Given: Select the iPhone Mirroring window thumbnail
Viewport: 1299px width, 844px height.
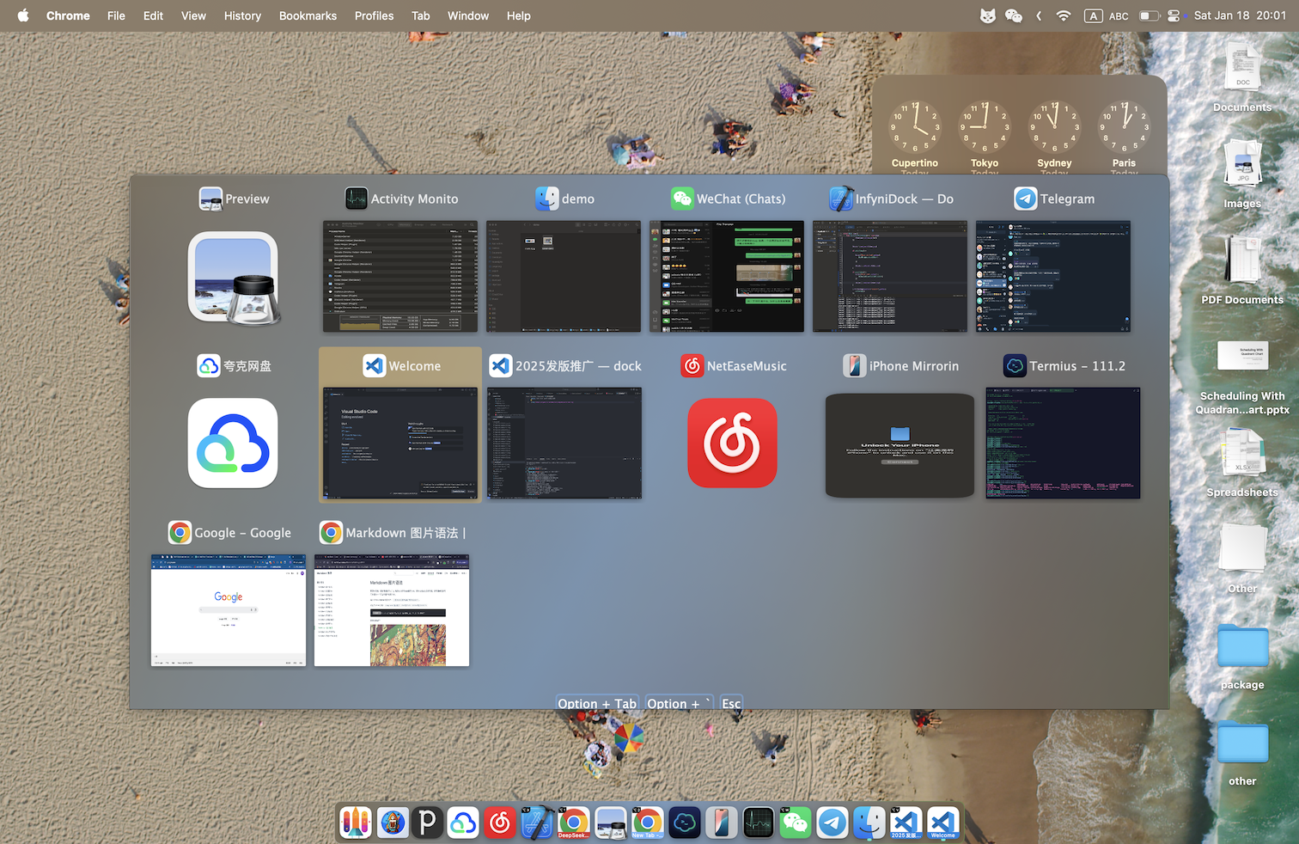Looking at the screenshot, I should coord(900,445).
